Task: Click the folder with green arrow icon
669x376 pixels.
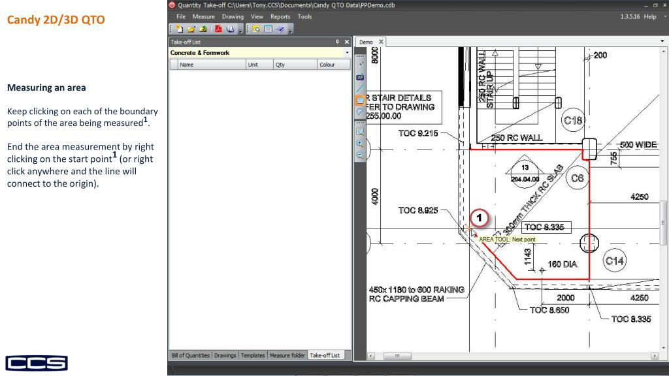Action: tap(203, 29)
